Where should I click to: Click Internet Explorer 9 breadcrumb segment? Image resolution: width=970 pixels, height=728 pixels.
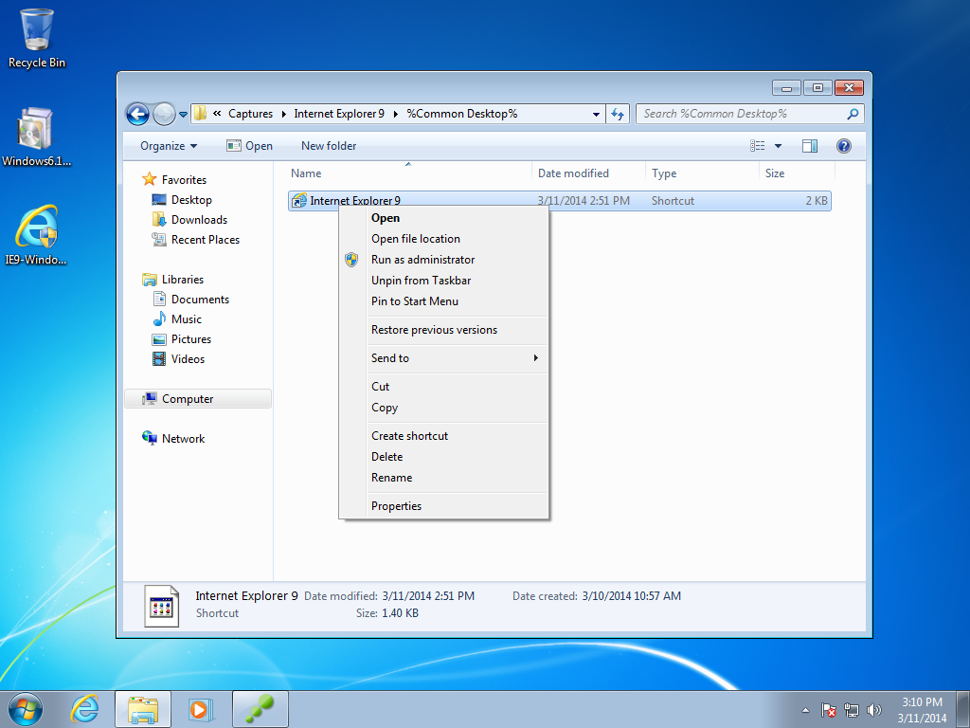tap(339, 114)
